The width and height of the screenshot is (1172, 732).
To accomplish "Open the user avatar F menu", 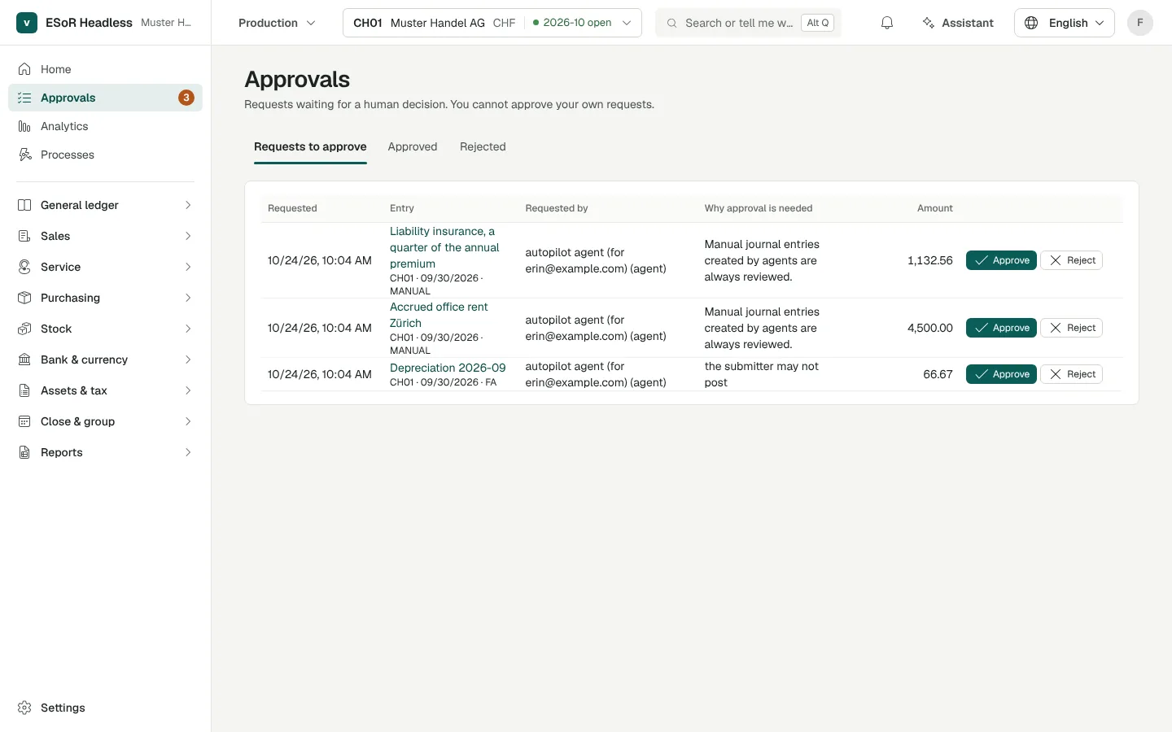I will click(1139, 23).
